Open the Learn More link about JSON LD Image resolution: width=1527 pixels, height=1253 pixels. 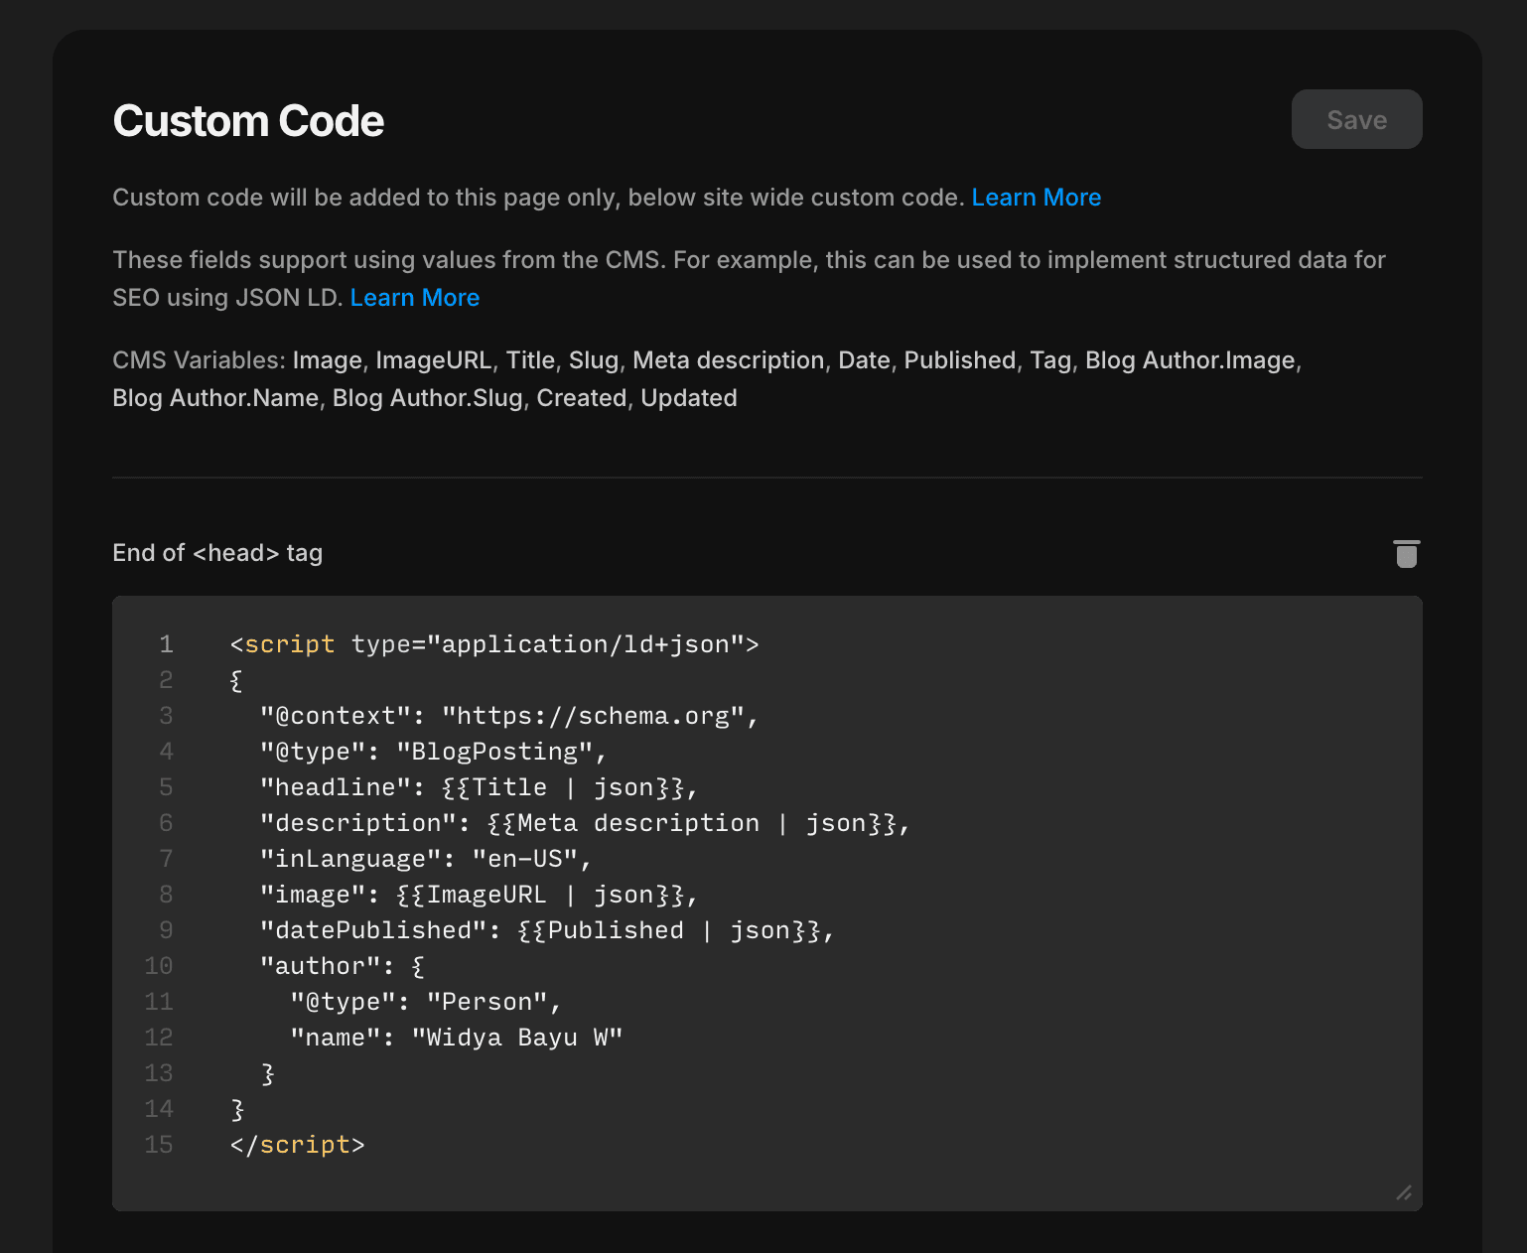click(x=415, y=297)
